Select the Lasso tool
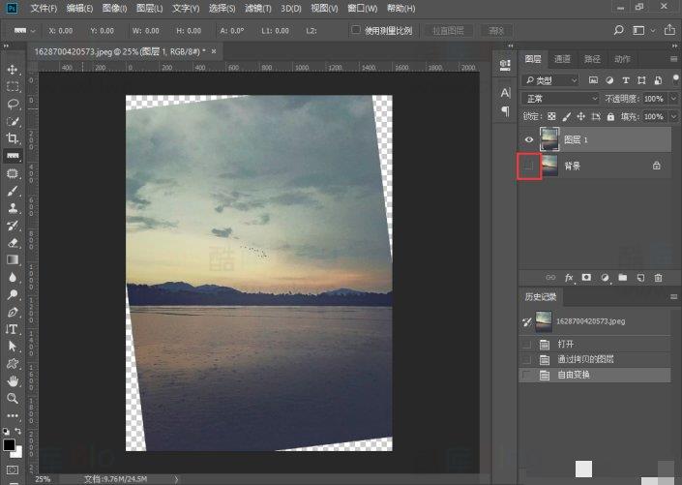Viewport: 682px width, 485px height. point(13,104)
